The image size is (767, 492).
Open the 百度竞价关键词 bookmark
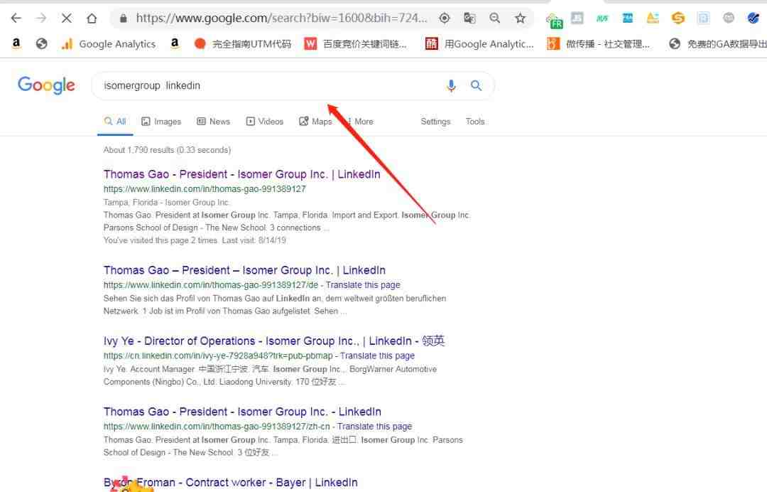point(356,44)
